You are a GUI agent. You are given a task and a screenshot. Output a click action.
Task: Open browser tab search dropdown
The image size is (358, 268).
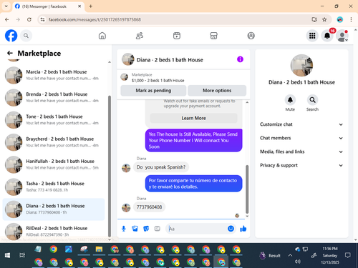[6, 6]
